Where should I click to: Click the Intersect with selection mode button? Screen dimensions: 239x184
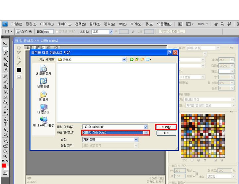(x=30, y=31)
